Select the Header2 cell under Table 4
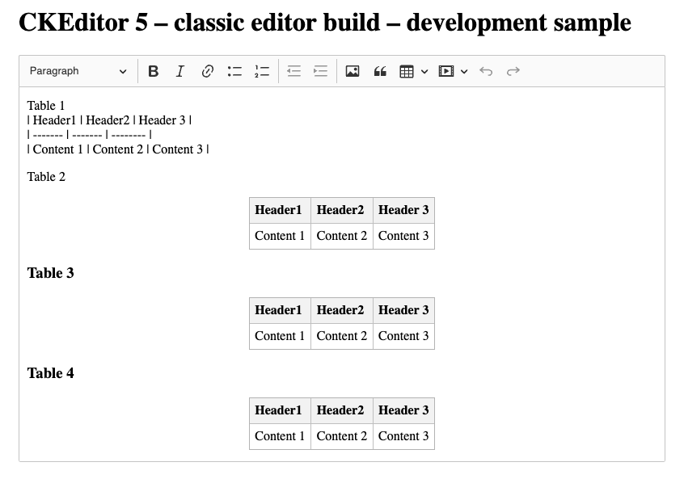 click(x=342, y=410)
